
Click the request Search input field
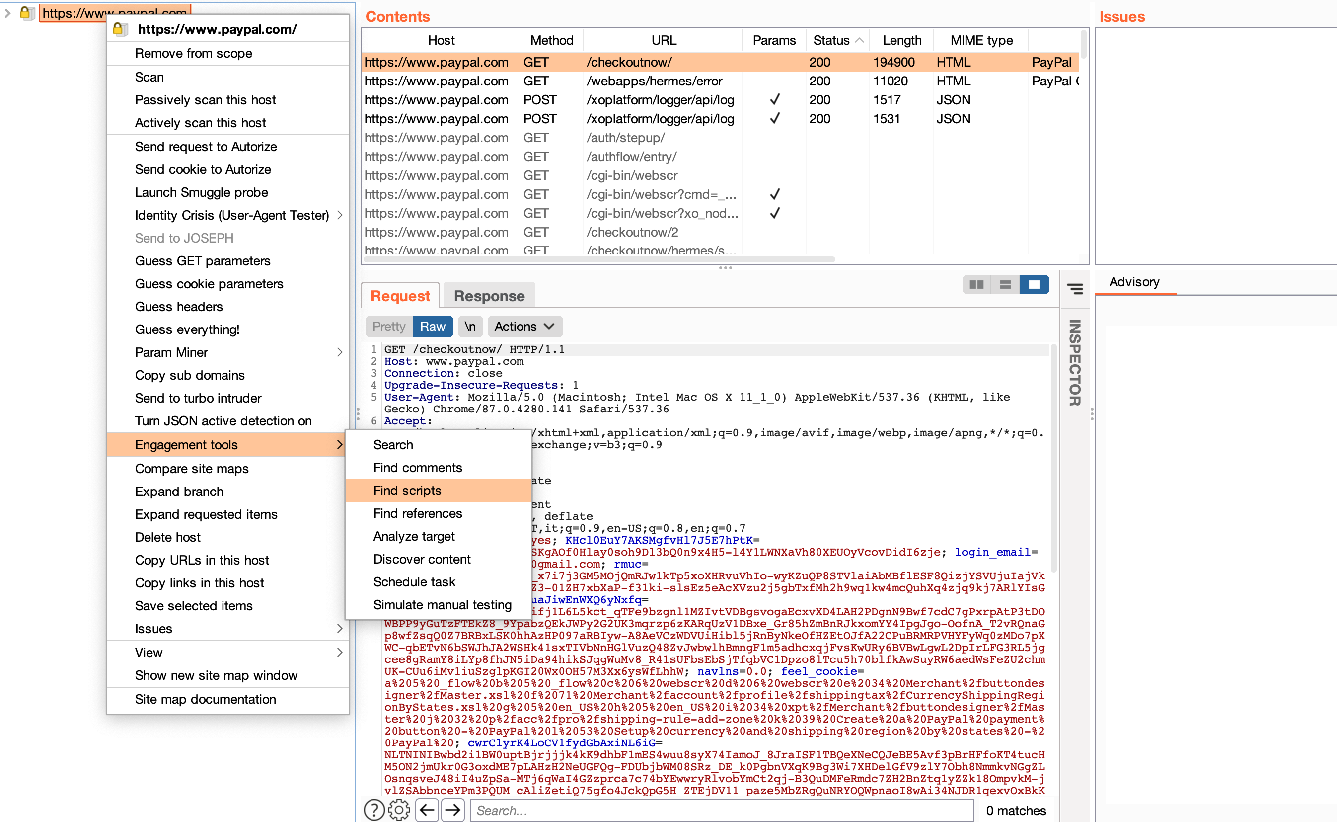(721, 810)
